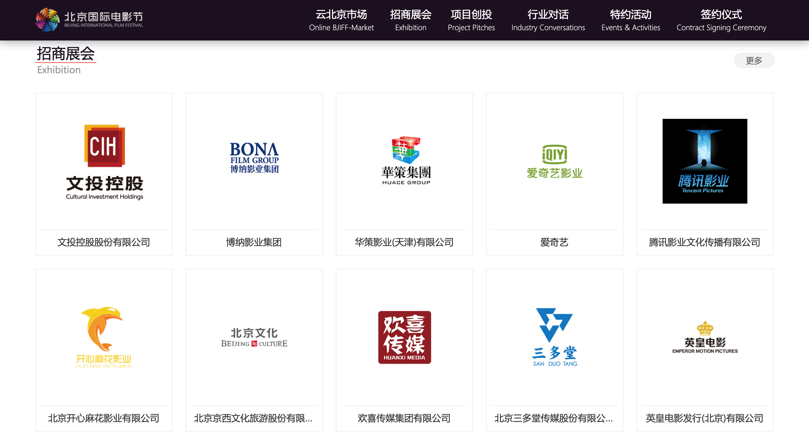The width and height of the screenshot is (809, 440).
Task: Click the Bona Film Group logo
Action: tap(254, 158)
